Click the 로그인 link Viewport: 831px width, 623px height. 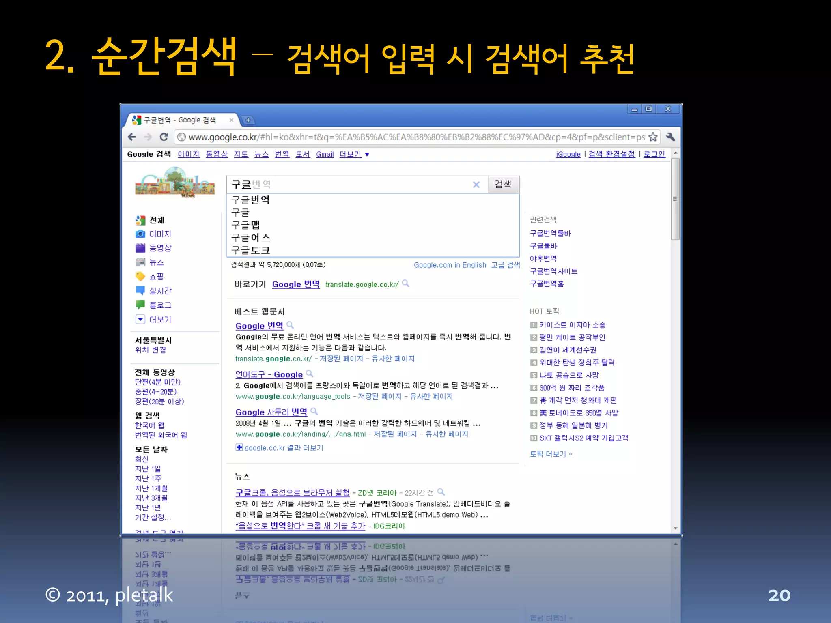tap(654, 154)
